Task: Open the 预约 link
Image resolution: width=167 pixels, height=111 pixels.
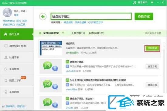Action: pyautogui.click(x=19, y=21)
